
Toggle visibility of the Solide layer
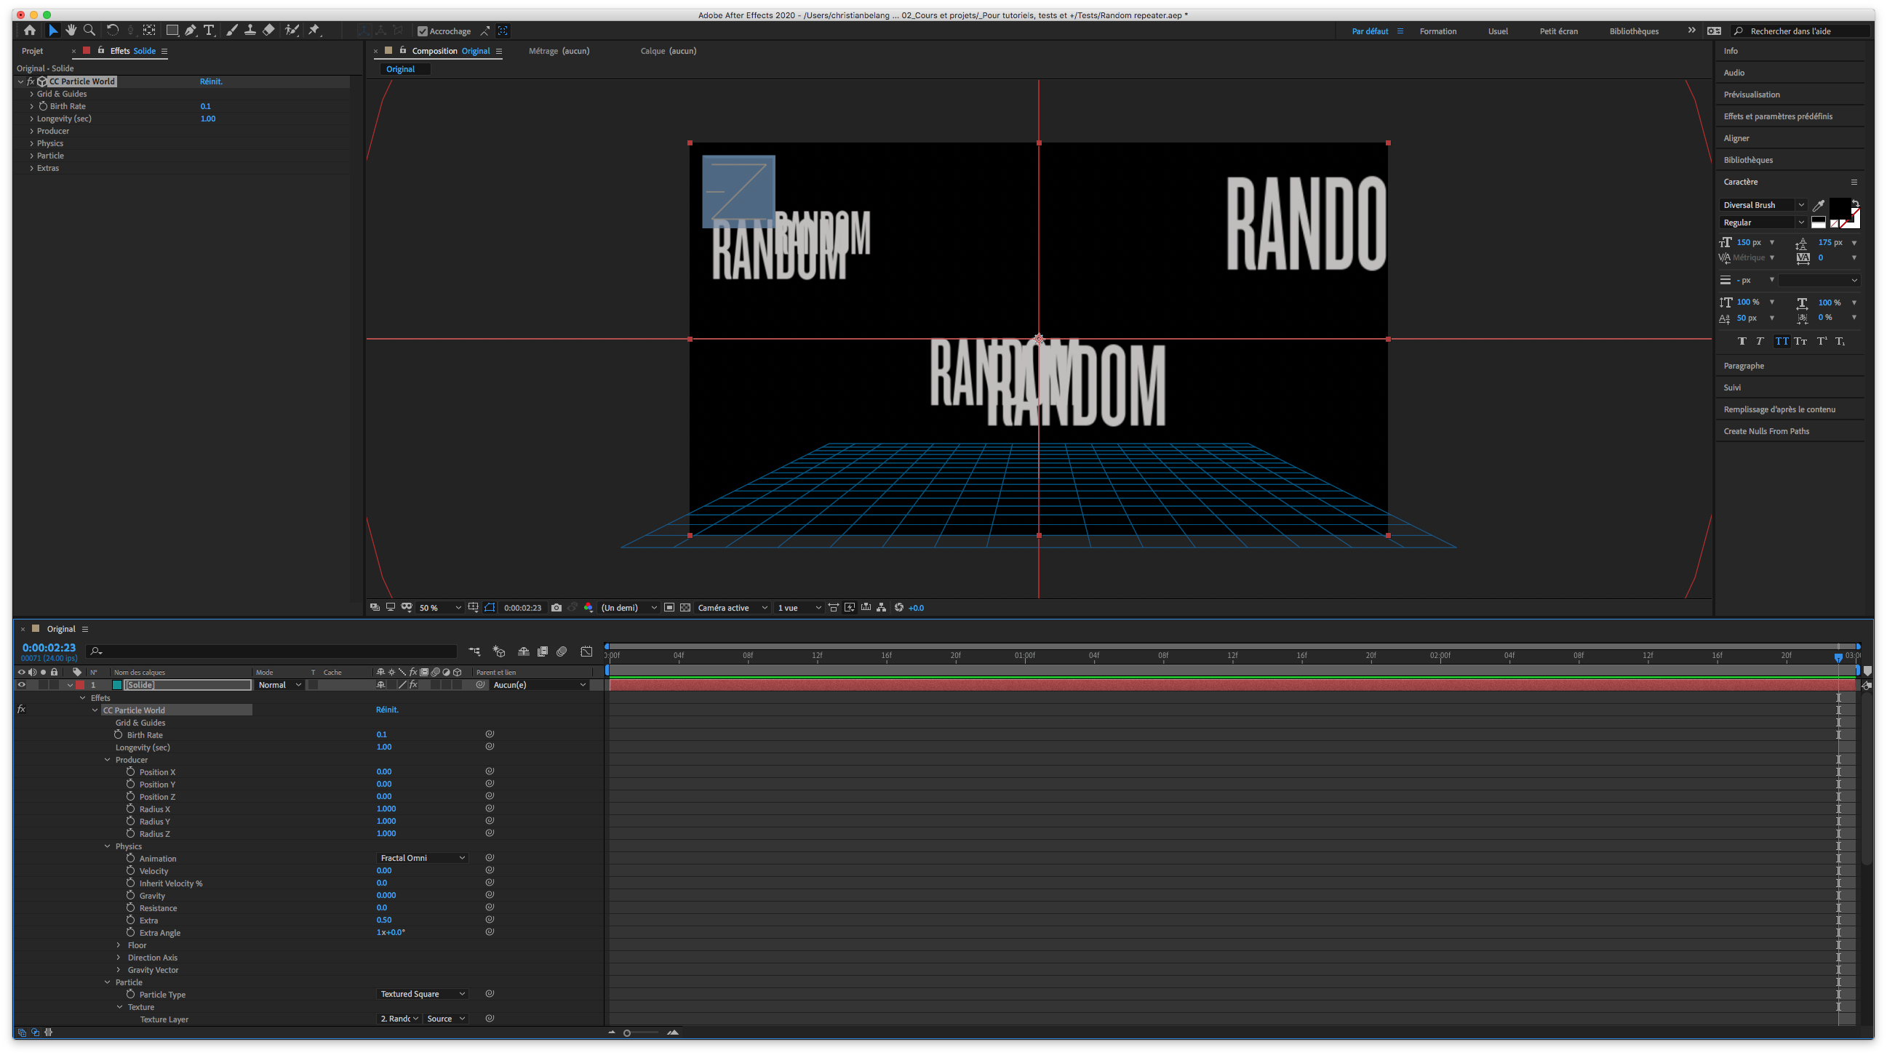21,684
